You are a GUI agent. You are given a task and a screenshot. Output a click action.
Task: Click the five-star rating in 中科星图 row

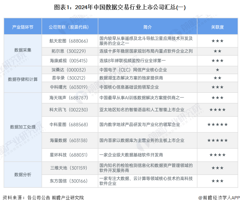click(217, 125)
